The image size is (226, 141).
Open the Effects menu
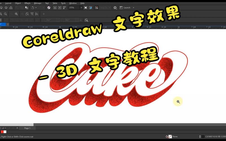pos(27,3)
